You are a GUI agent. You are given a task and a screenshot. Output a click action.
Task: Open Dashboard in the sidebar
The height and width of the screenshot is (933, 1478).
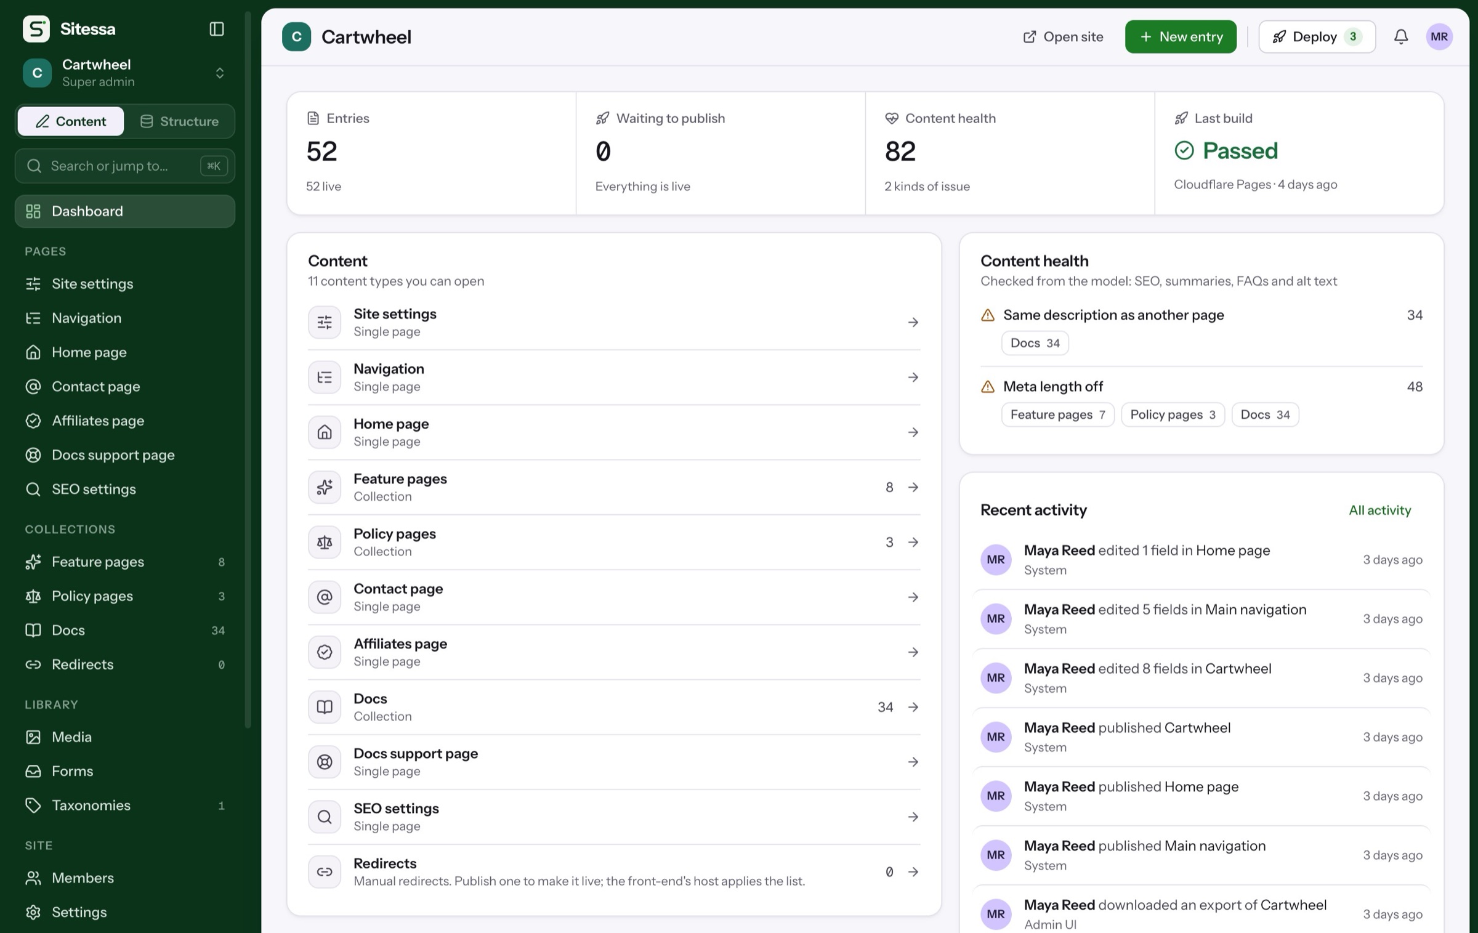click(x=125, y=211)
